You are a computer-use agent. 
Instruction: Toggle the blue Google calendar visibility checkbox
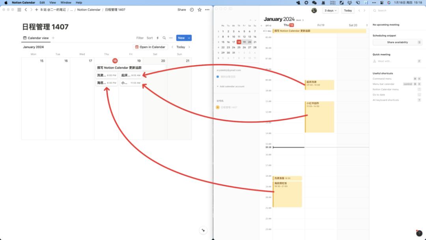[218, 77]
